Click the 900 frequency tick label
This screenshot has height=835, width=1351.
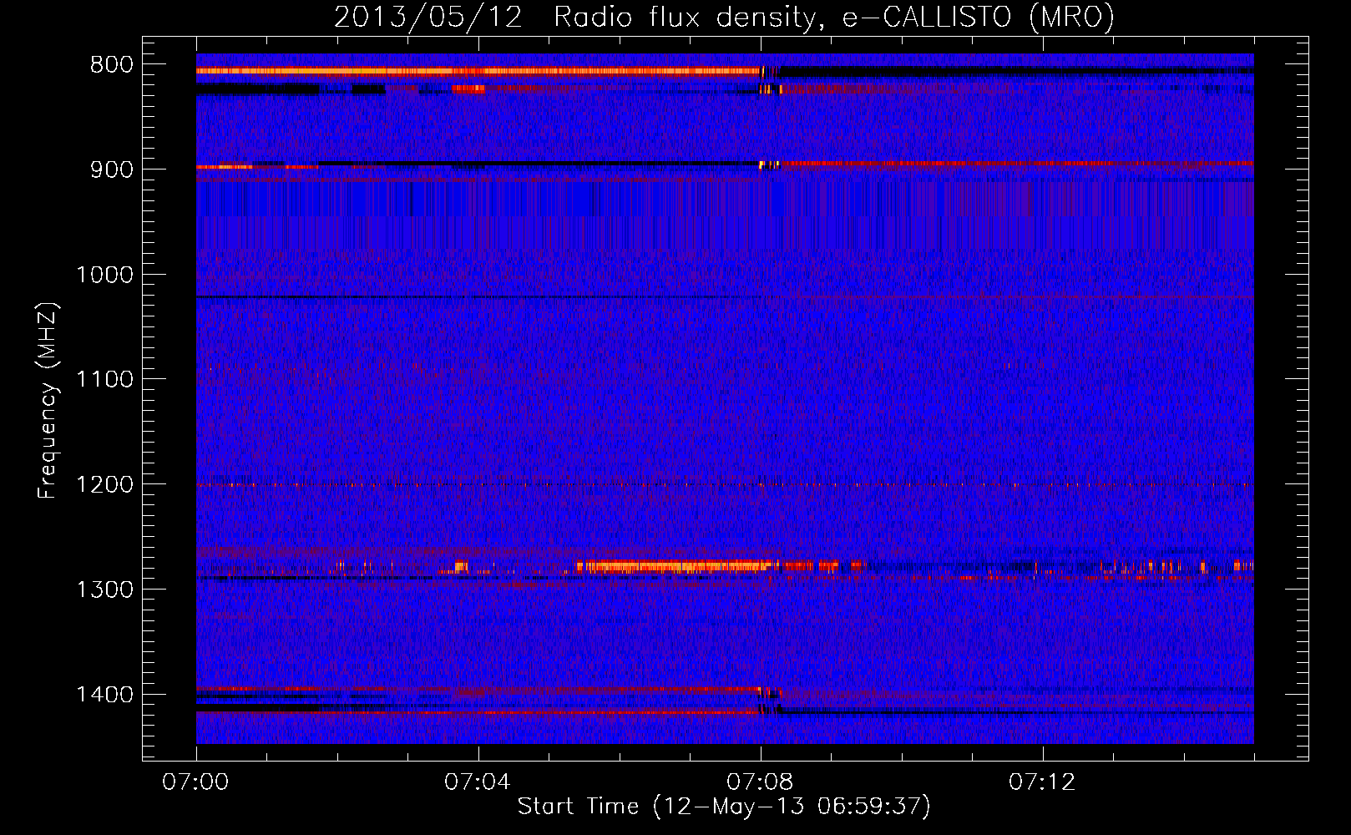112,170
